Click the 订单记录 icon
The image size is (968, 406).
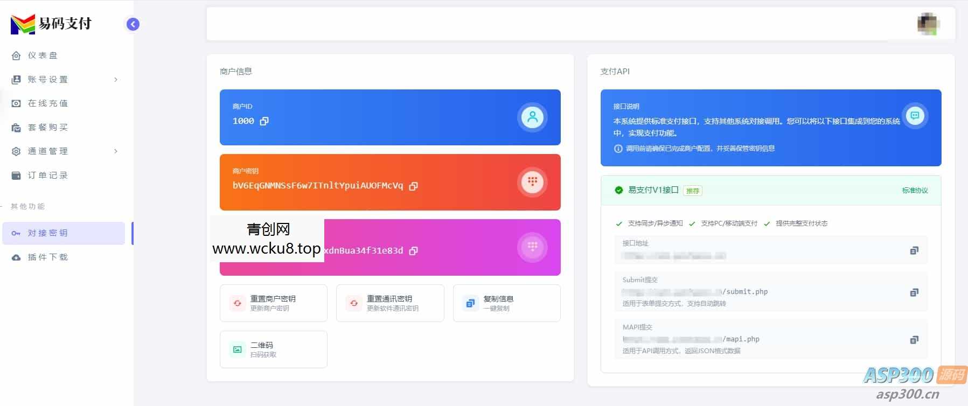click(x=16, y=176)
